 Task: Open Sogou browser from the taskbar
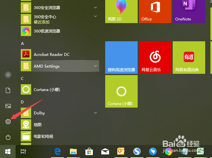pyautogui.click(x=137, y=151)
